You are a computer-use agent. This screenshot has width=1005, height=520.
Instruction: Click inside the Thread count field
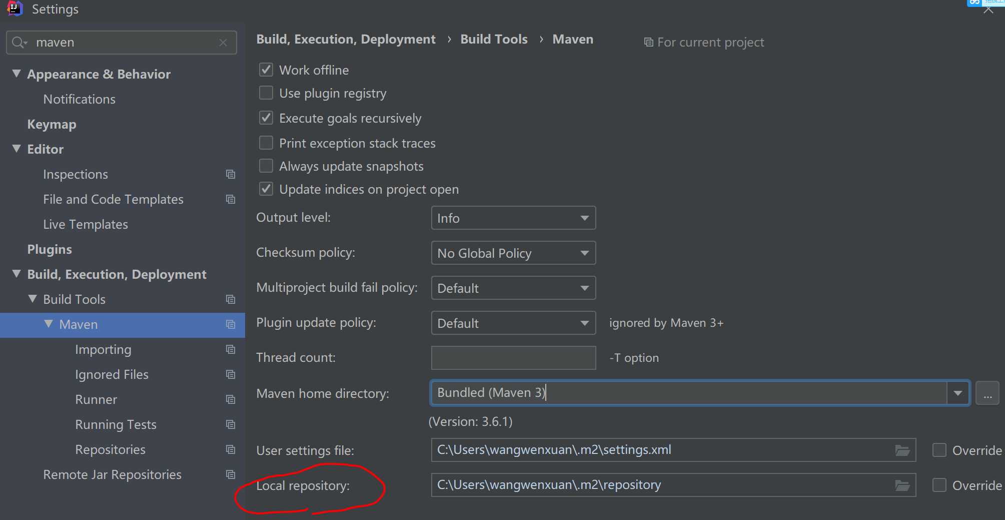513,357
